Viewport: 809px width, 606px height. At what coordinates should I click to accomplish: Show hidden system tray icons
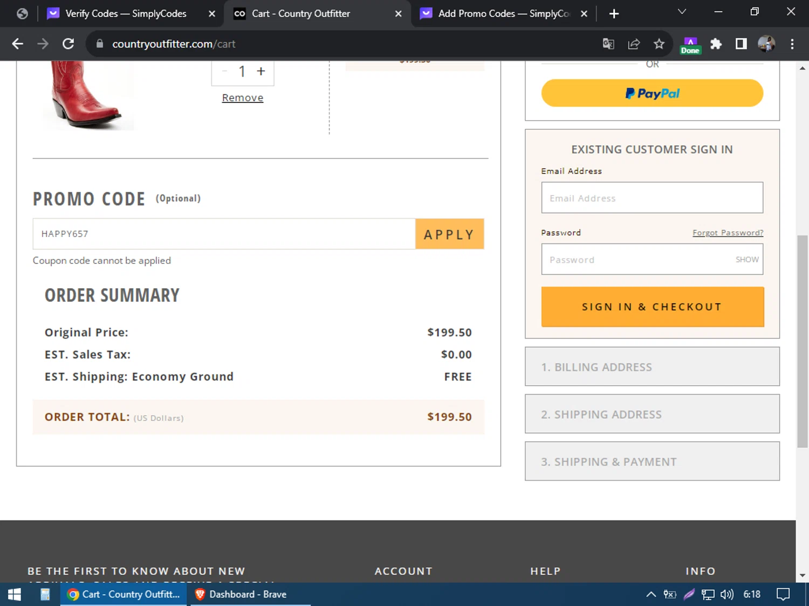[651, 594]
